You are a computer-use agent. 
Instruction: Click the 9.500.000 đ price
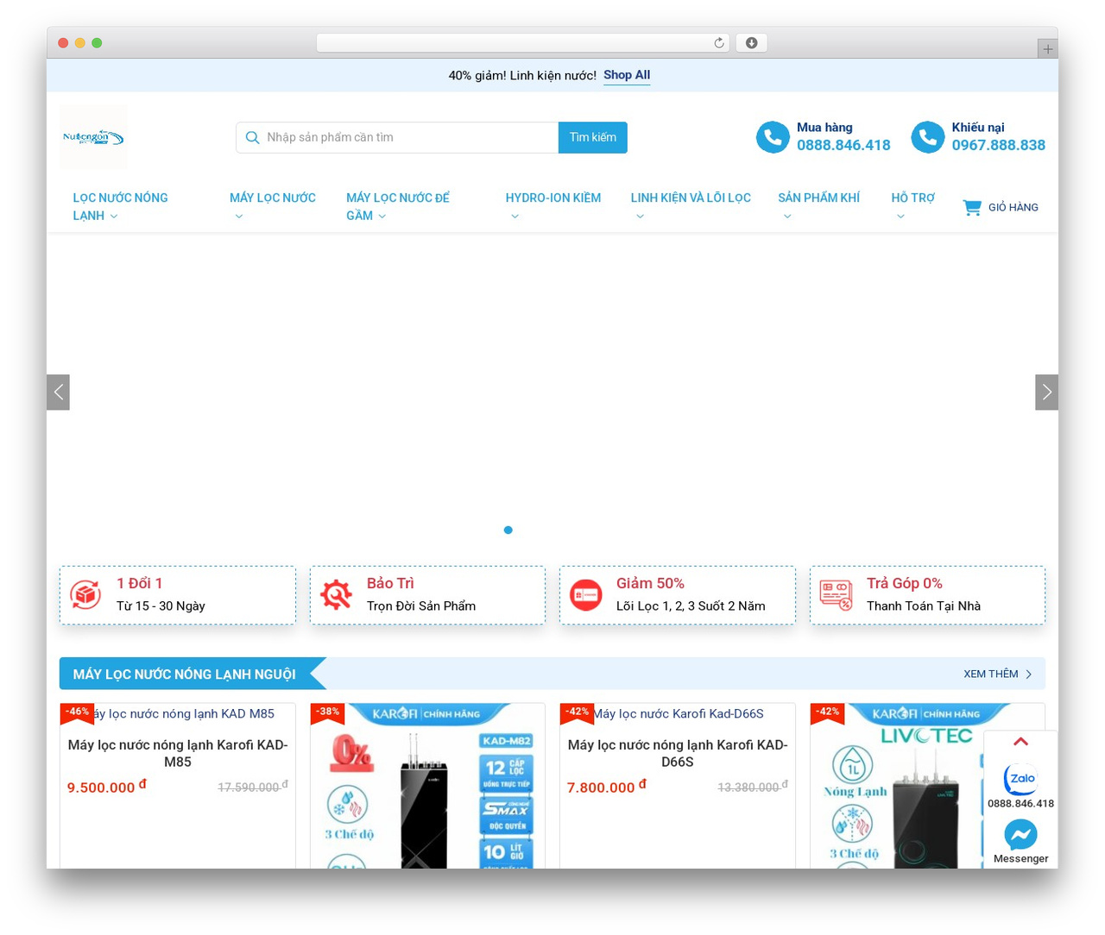[107, 787]
